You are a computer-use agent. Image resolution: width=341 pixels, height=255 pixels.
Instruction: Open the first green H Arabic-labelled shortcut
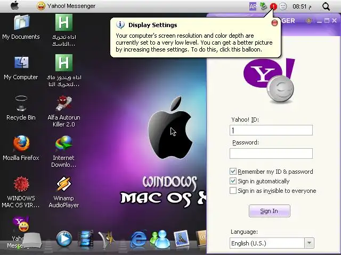[x=64, y=30]
